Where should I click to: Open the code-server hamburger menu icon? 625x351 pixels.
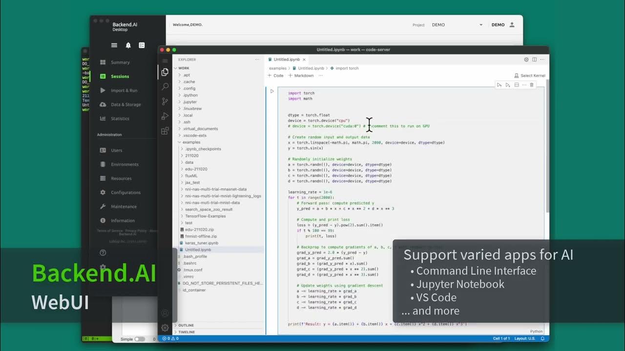pyautogui.click(x=165, y=60)
